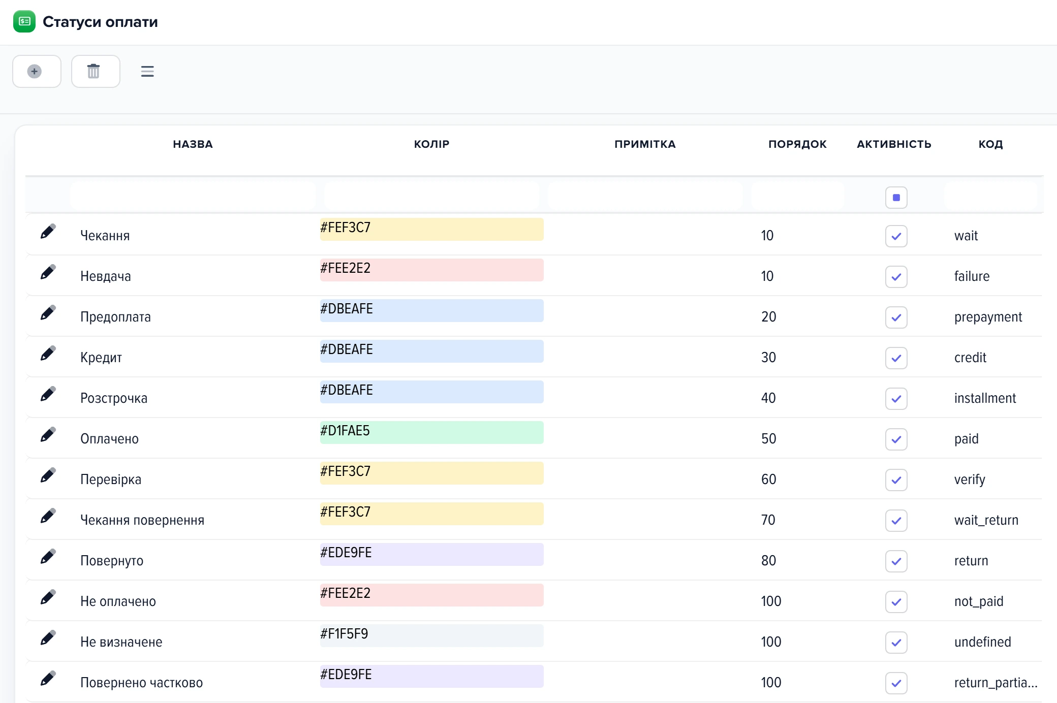Toggle activity checkbox for paid row

896,439
